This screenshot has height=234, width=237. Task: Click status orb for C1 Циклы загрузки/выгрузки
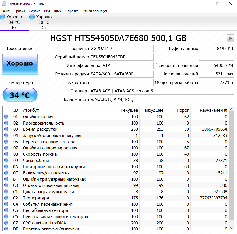tap(6, 192)
